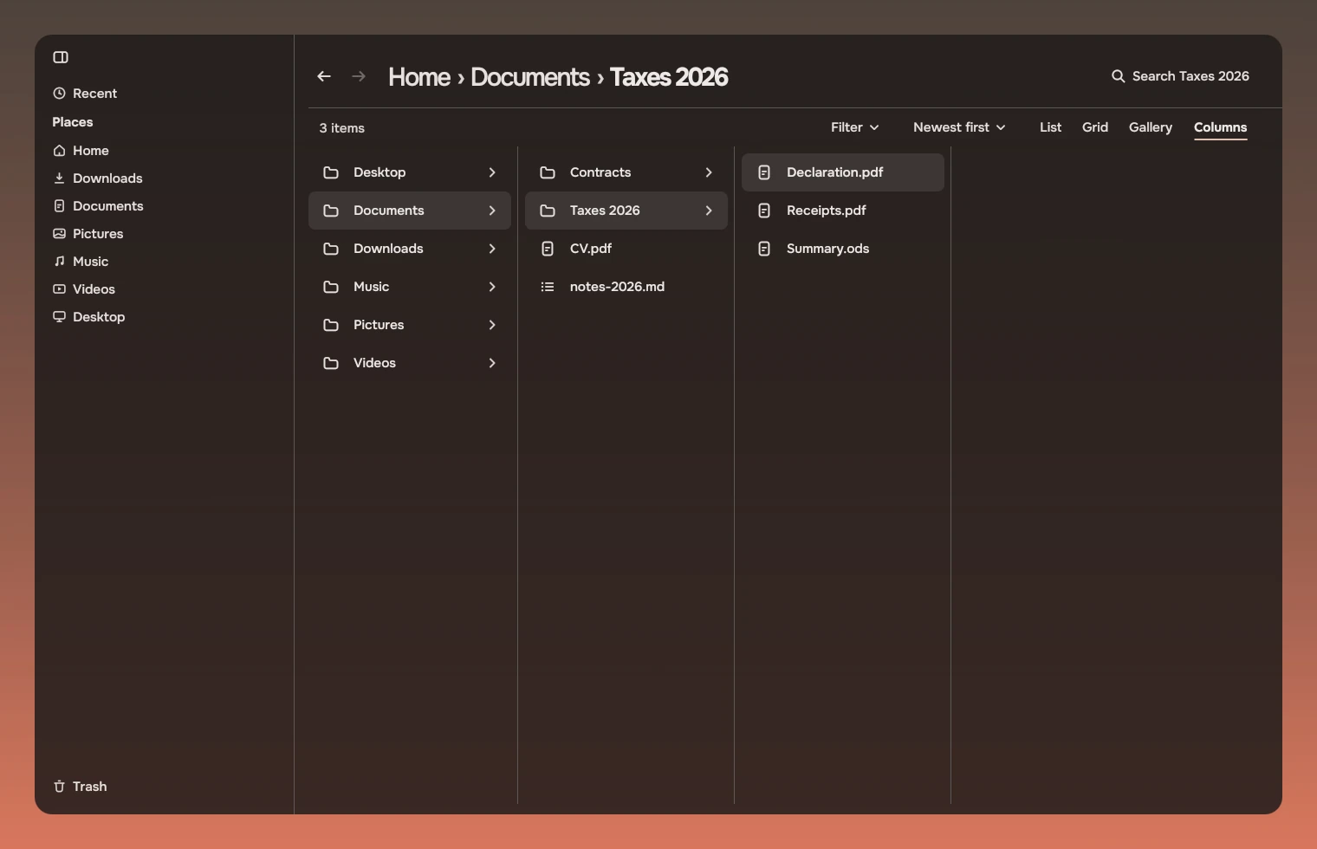The image size is (1317, 849).
Task: Select the Receipts.pdf file
Action: [843, 211]
